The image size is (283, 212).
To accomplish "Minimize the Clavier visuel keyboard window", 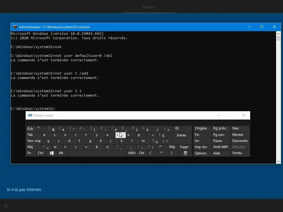I will point(218,115).
